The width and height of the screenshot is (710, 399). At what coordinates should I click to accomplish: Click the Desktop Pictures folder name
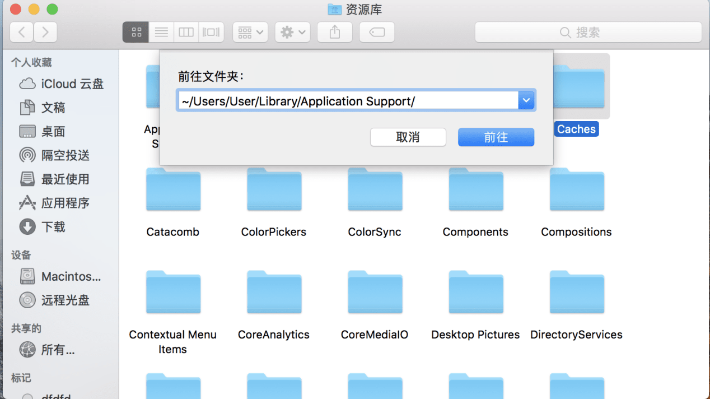[475, 335]
